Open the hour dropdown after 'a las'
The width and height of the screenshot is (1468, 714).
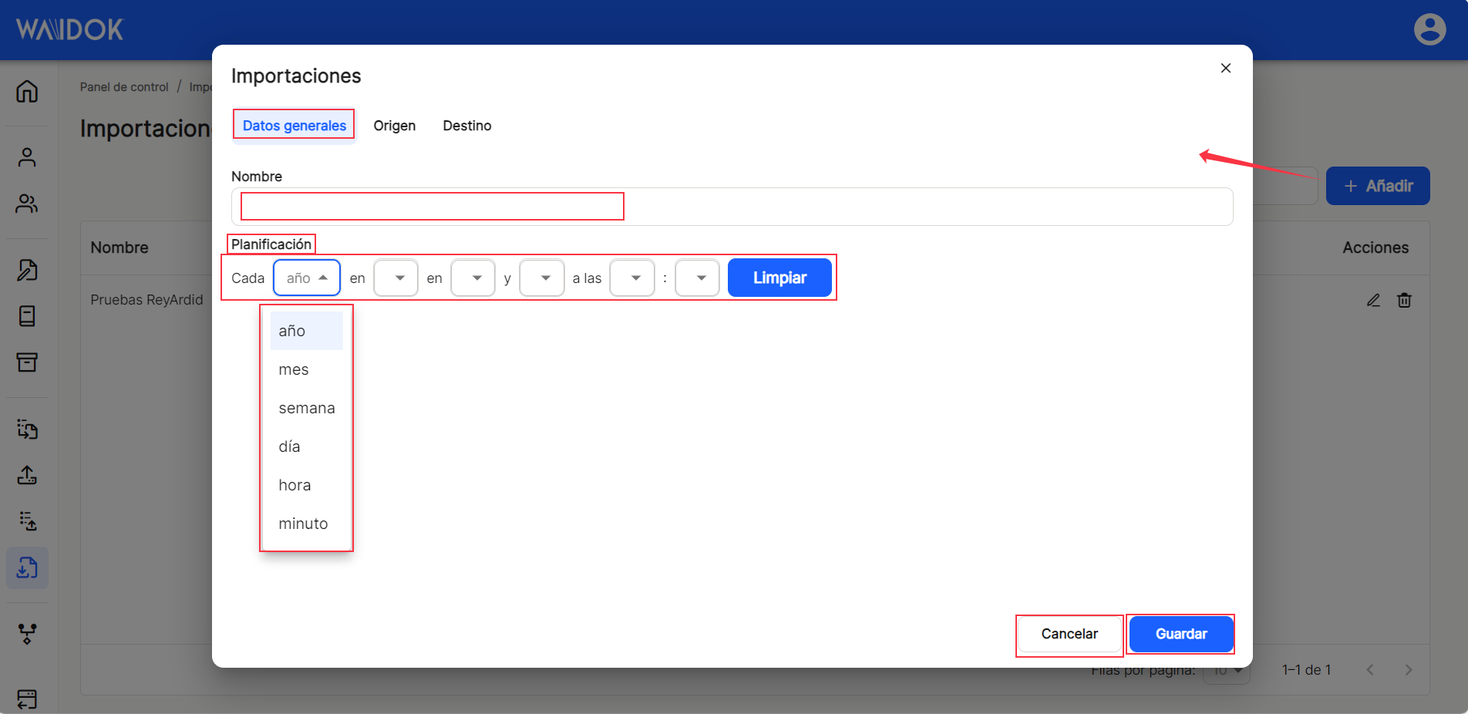[631, 278]
